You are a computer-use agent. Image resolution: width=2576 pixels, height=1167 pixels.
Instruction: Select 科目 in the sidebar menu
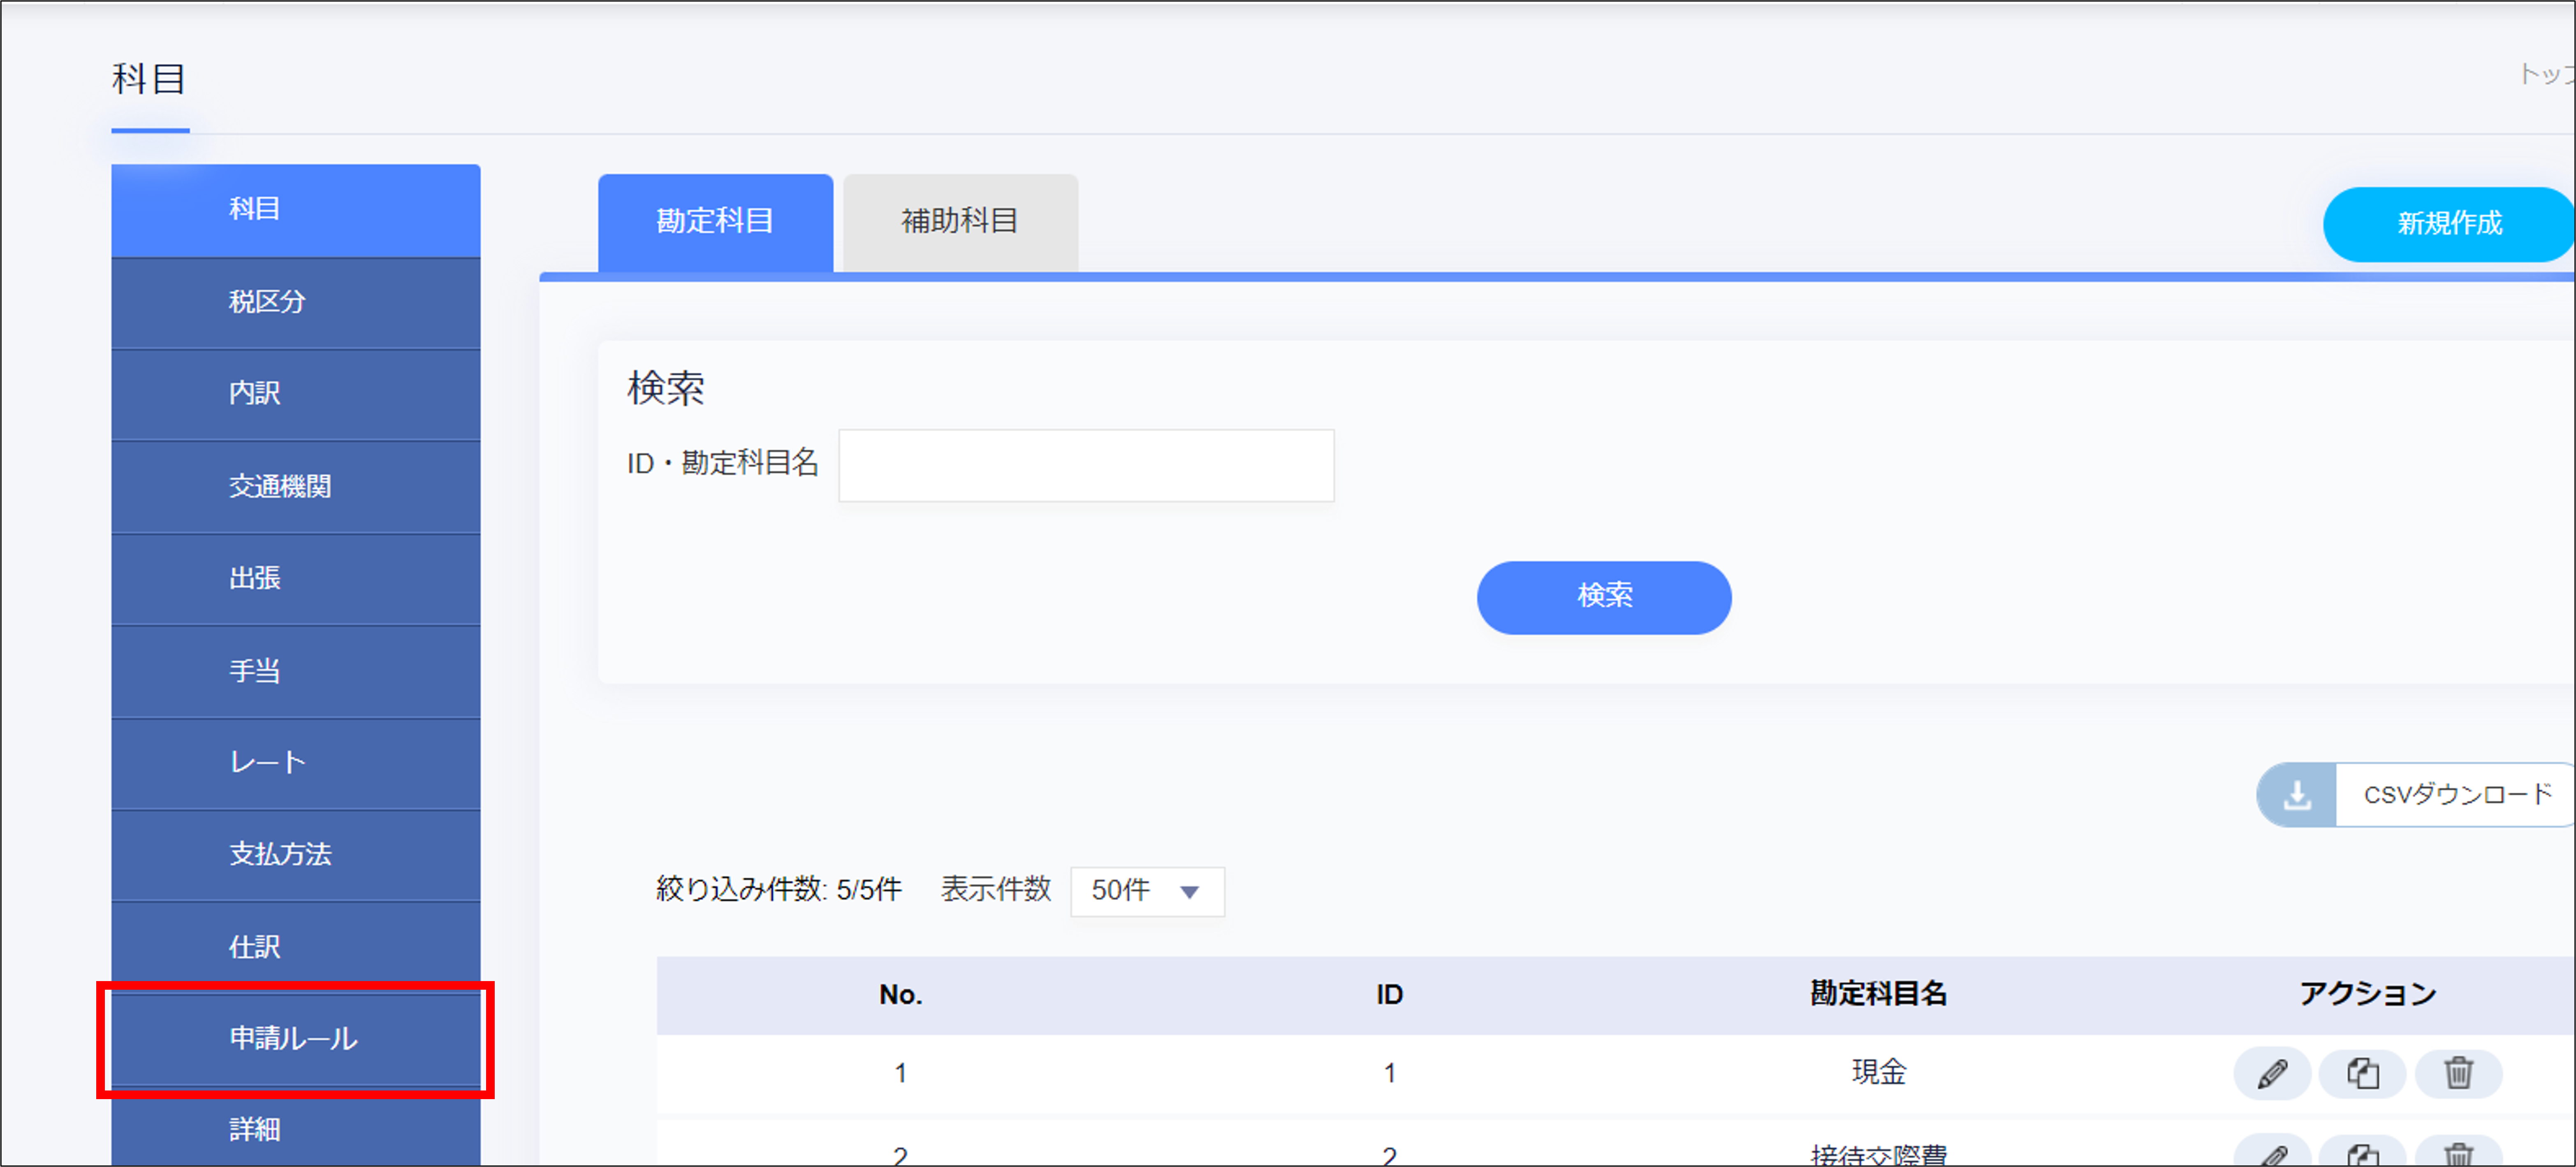click(296, 210)
